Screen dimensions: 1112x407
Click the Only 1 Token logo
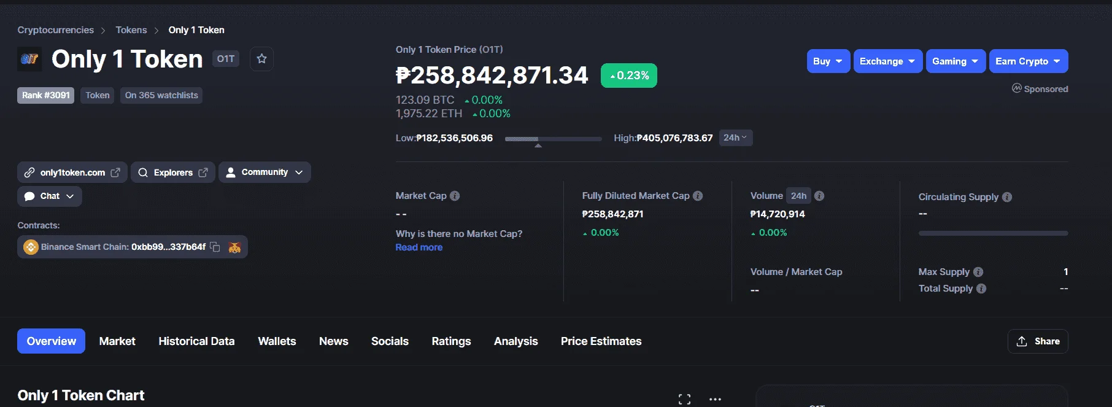pyautogui.click(x=29, y=59)
